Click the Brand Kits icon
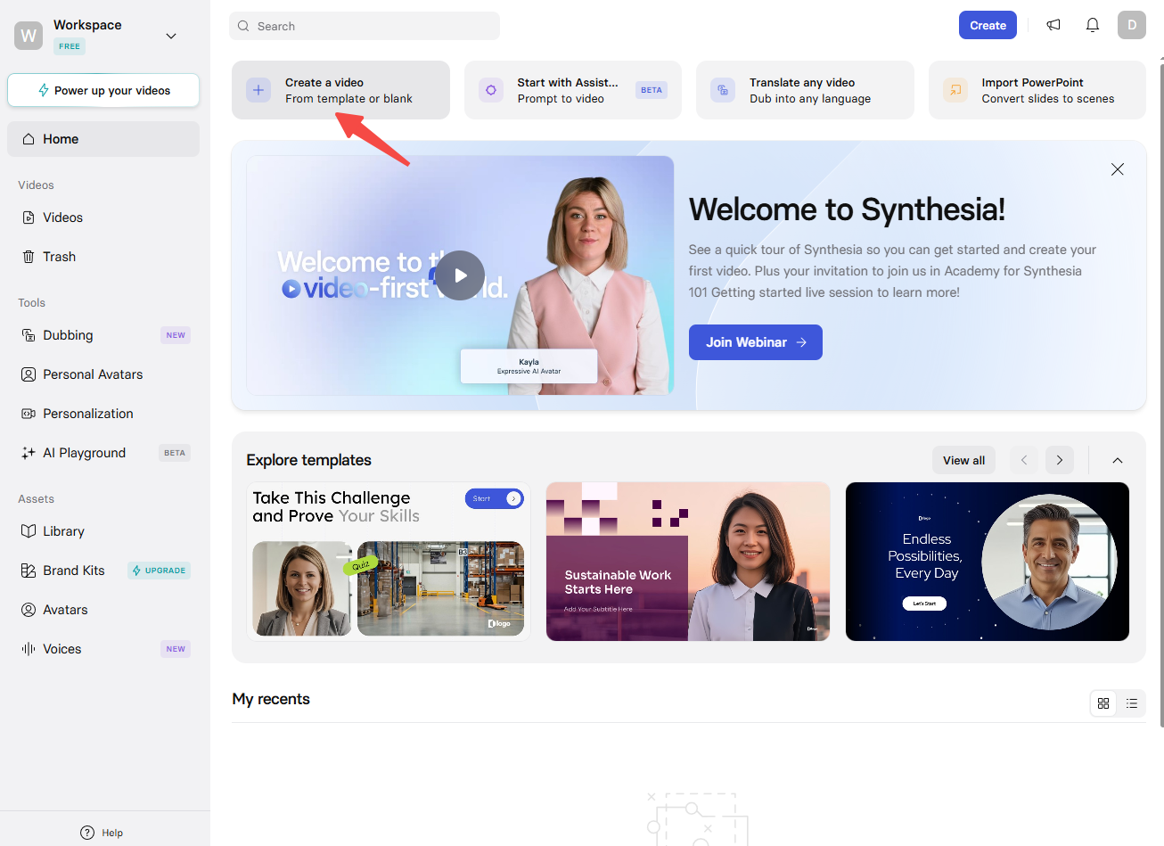1164x846 pixels. coord(29,571)
